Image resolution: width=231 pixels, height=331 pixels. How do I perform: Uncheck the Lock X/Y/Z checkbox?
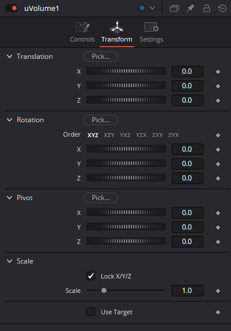pos(90,276)
